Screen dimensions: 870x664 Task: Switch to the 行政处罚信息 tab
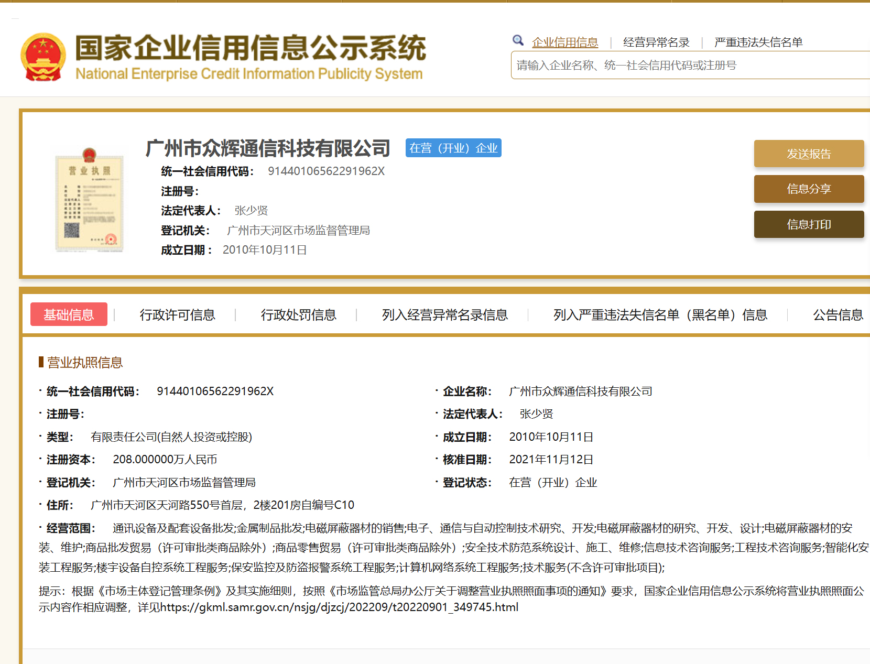pos(298,315)
